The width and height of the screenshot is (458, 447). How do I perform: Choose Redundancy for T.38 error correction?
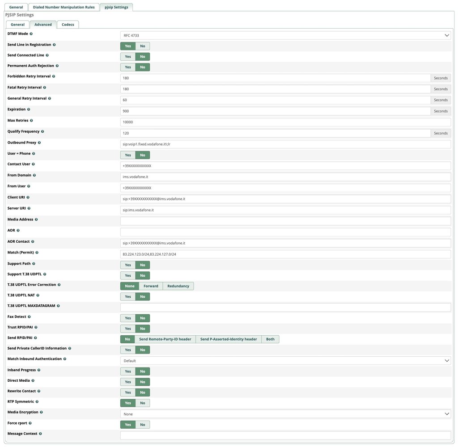[x=178, y=286]
